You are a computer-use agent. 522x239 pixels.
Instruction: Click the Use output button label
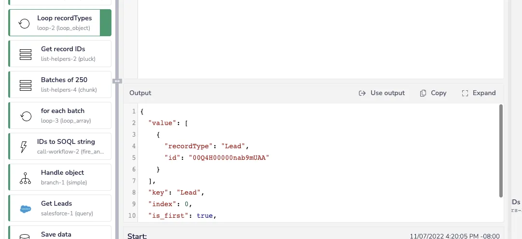point(387,93)
